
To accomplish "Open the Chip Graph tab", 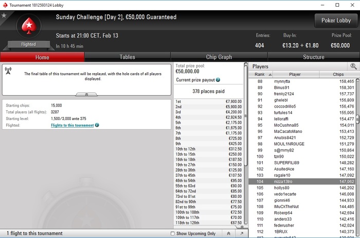I will tap(219, 57).
